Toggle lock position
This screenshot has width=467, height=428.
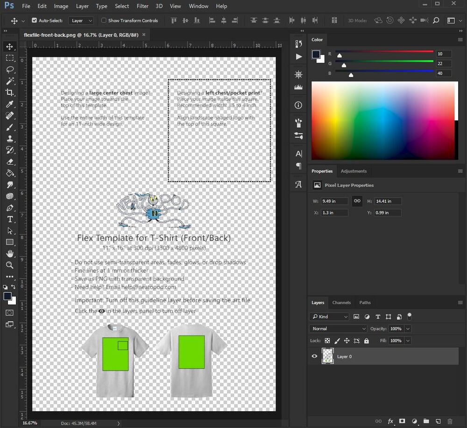click(347, 341)
